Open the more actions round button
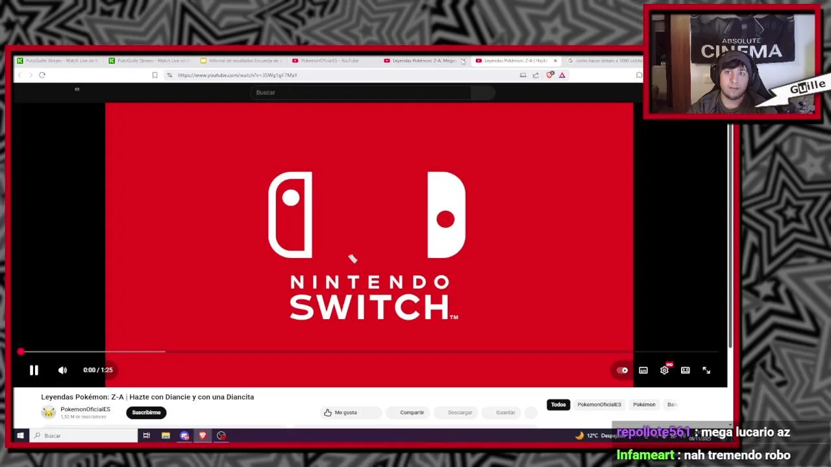 [x=531, y=413]
